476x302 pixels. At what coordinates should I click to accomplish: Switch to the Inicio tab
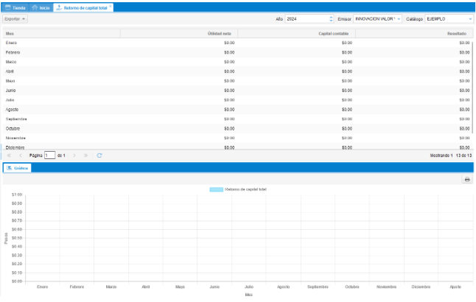(x=40, y=7)
